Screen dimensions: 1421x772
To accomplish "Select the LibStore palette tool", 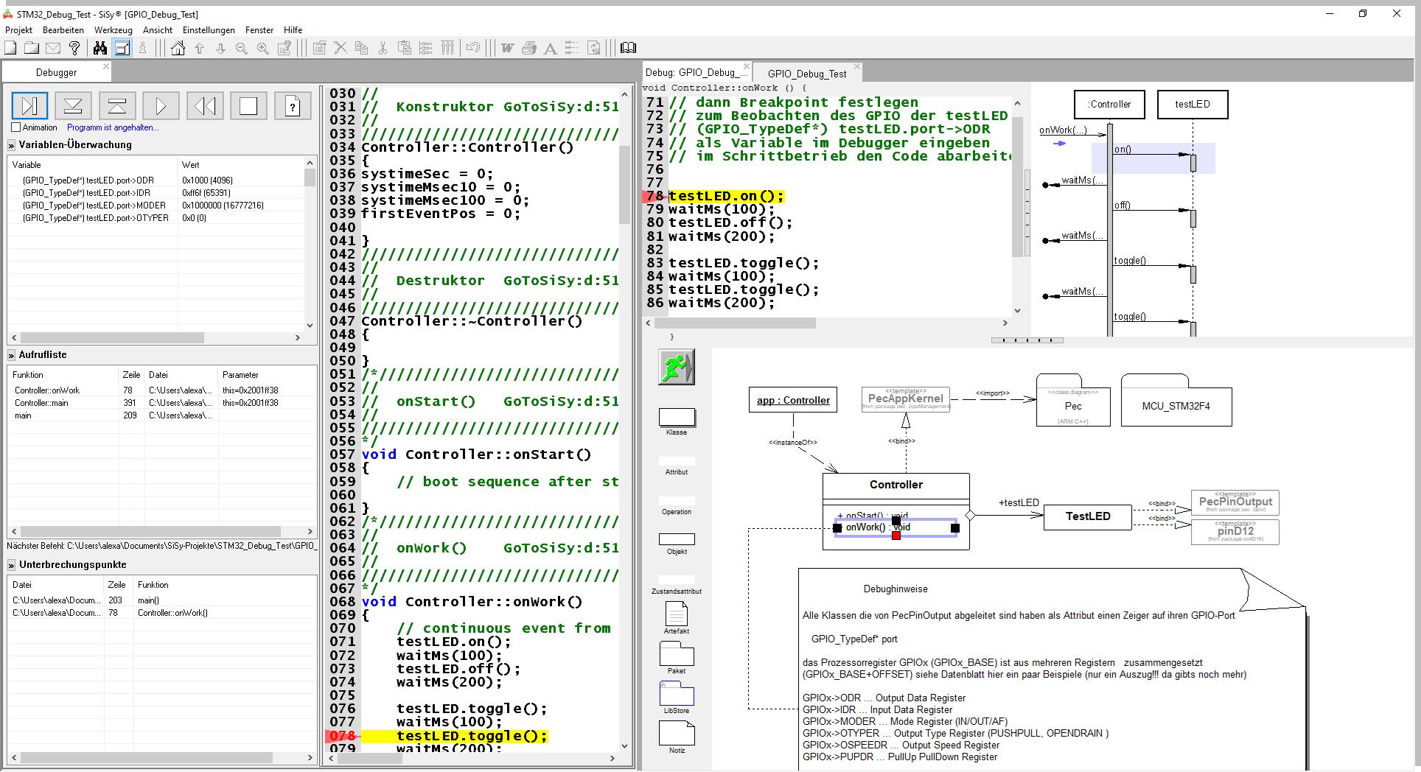I will (677, 697).
